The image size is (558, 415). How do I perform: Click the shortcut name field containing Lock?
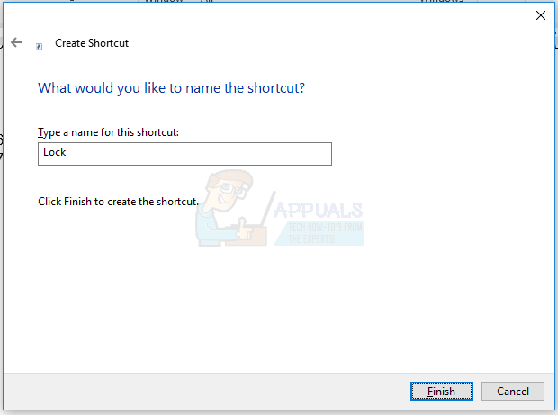[x=184, y=154]
